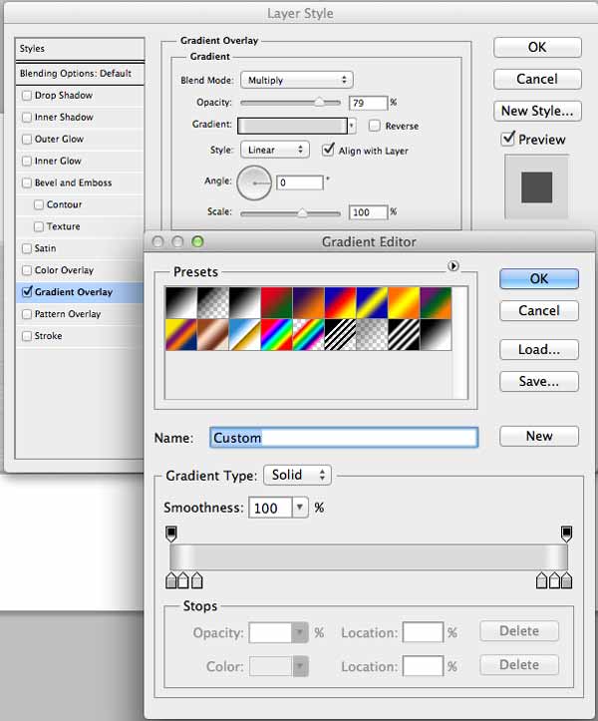Viewport: 598px width, 721px height.
Task: Pick the blue-yellow-blue gradient preset
Action: 372,302
